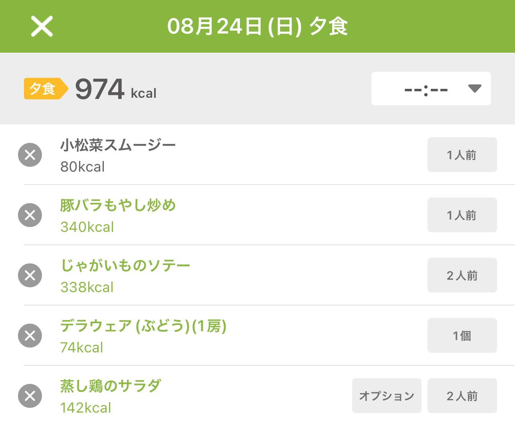Change 小松菜スムージー serving from 1人前
The width and height of the screenshot is (515, 423).
coord(462,155)
